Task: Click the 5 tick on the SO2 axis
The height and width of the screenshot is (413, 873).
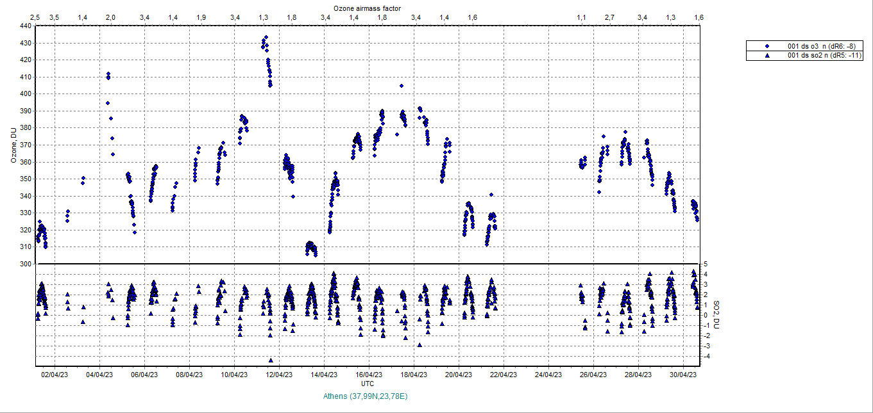Action: click(x=705, y=264)
